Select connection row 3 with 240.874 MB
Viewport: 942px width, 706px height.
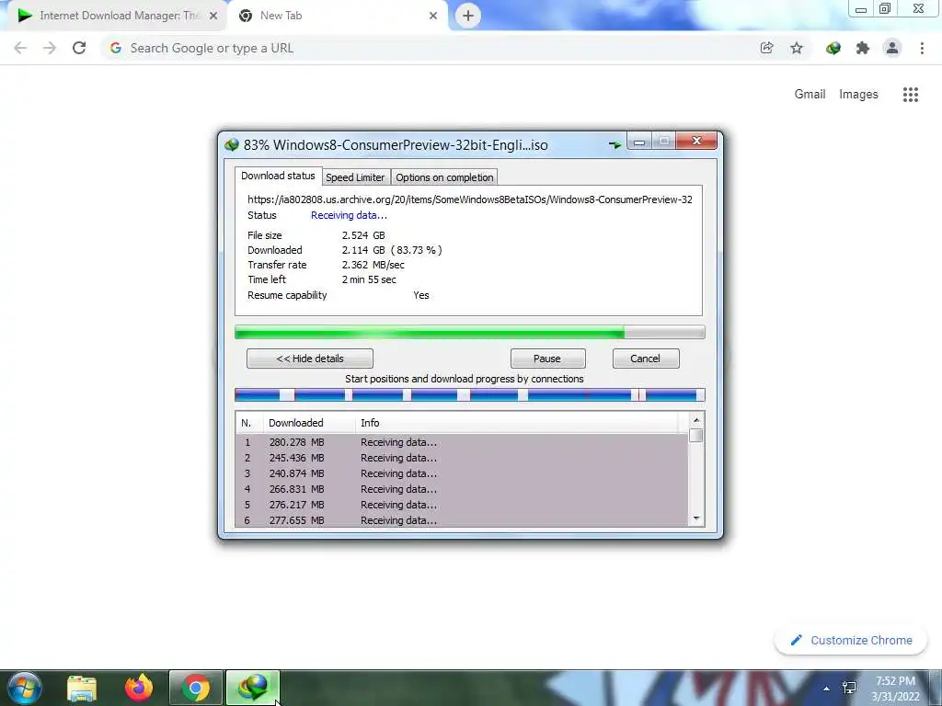462,473
